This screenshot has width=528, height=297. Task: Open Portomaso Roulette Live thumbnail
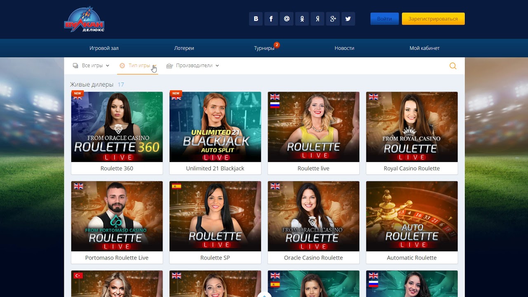(117, 216)
